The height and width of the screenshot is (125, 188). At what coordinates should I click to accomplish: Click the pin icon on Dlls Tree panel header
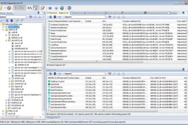point(38,13)
